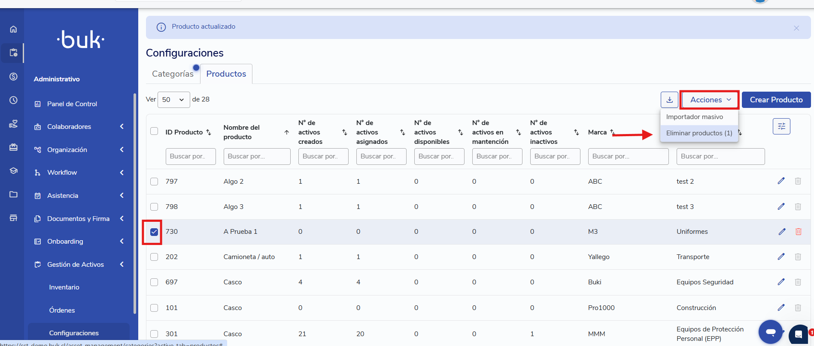Click the red trash icon for product 730
The width and height of the screenshot is (814, 346).
point(798,232)
